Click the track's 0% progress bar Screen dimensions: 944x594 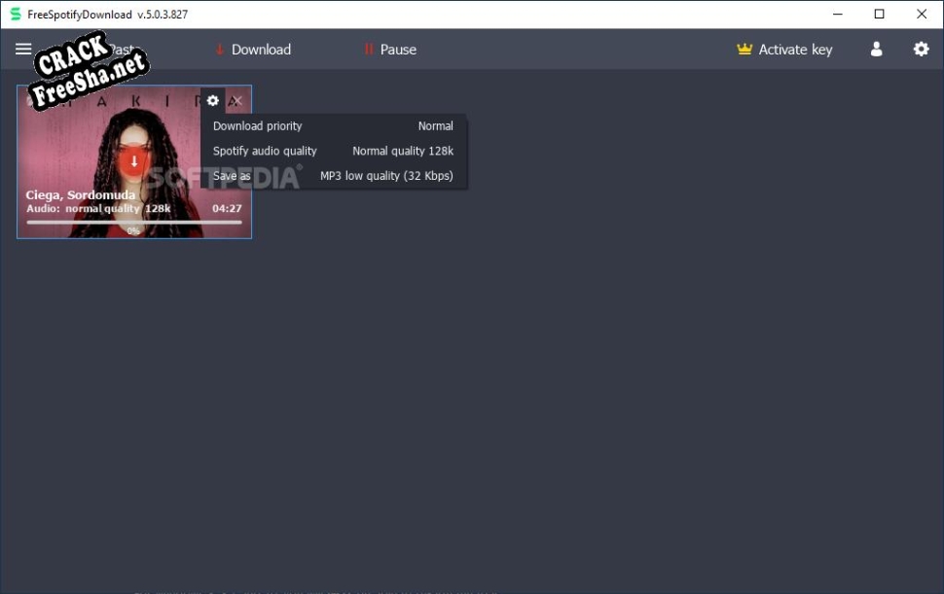point(133,223)
